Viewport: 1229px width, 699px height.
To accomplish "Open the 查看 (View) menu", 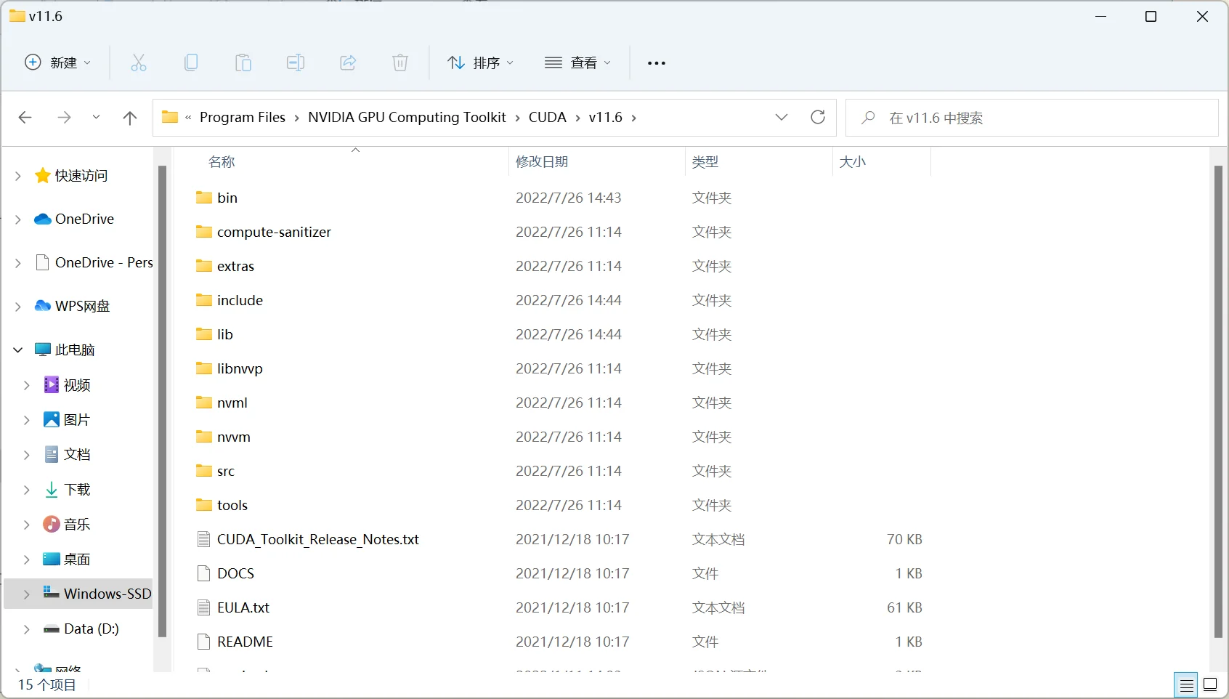I will pyautogui.click(x=578, y=63).
